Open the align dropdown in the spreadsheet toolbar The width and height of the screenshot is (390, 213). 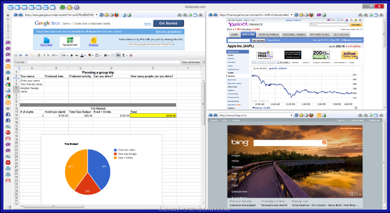(x=106, y=55)
